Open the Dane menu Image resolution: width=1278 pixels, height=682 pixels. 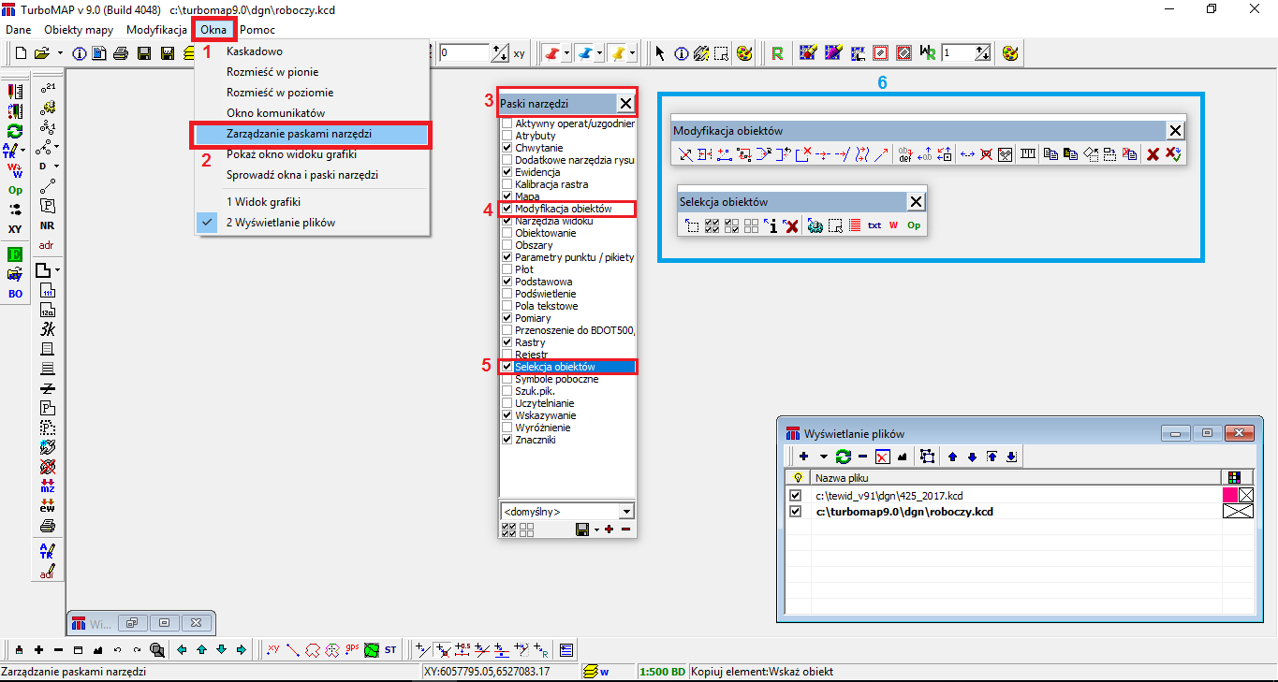(19, 30)
